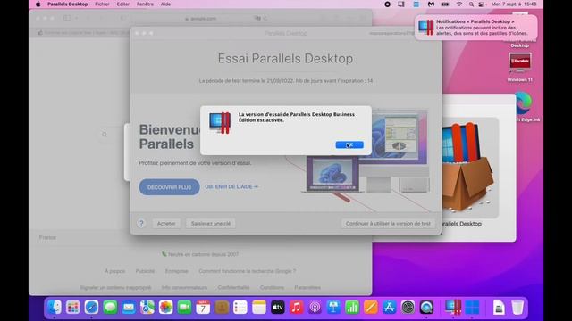Image resolution: width=572 pixels, height=321 pixels.
Task: Click Parallels Desktop icon in dock
Action: [453, 308]
